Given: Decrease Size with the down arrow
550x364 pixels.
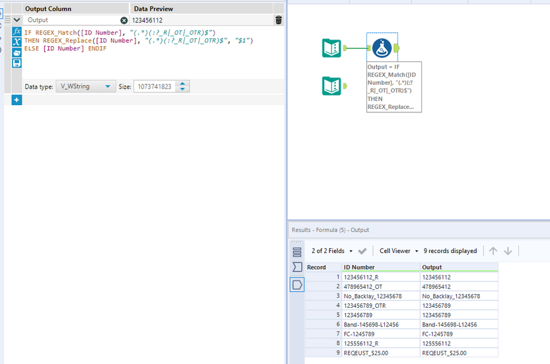Looking at the screenshot, I should [x=182, y=89].
